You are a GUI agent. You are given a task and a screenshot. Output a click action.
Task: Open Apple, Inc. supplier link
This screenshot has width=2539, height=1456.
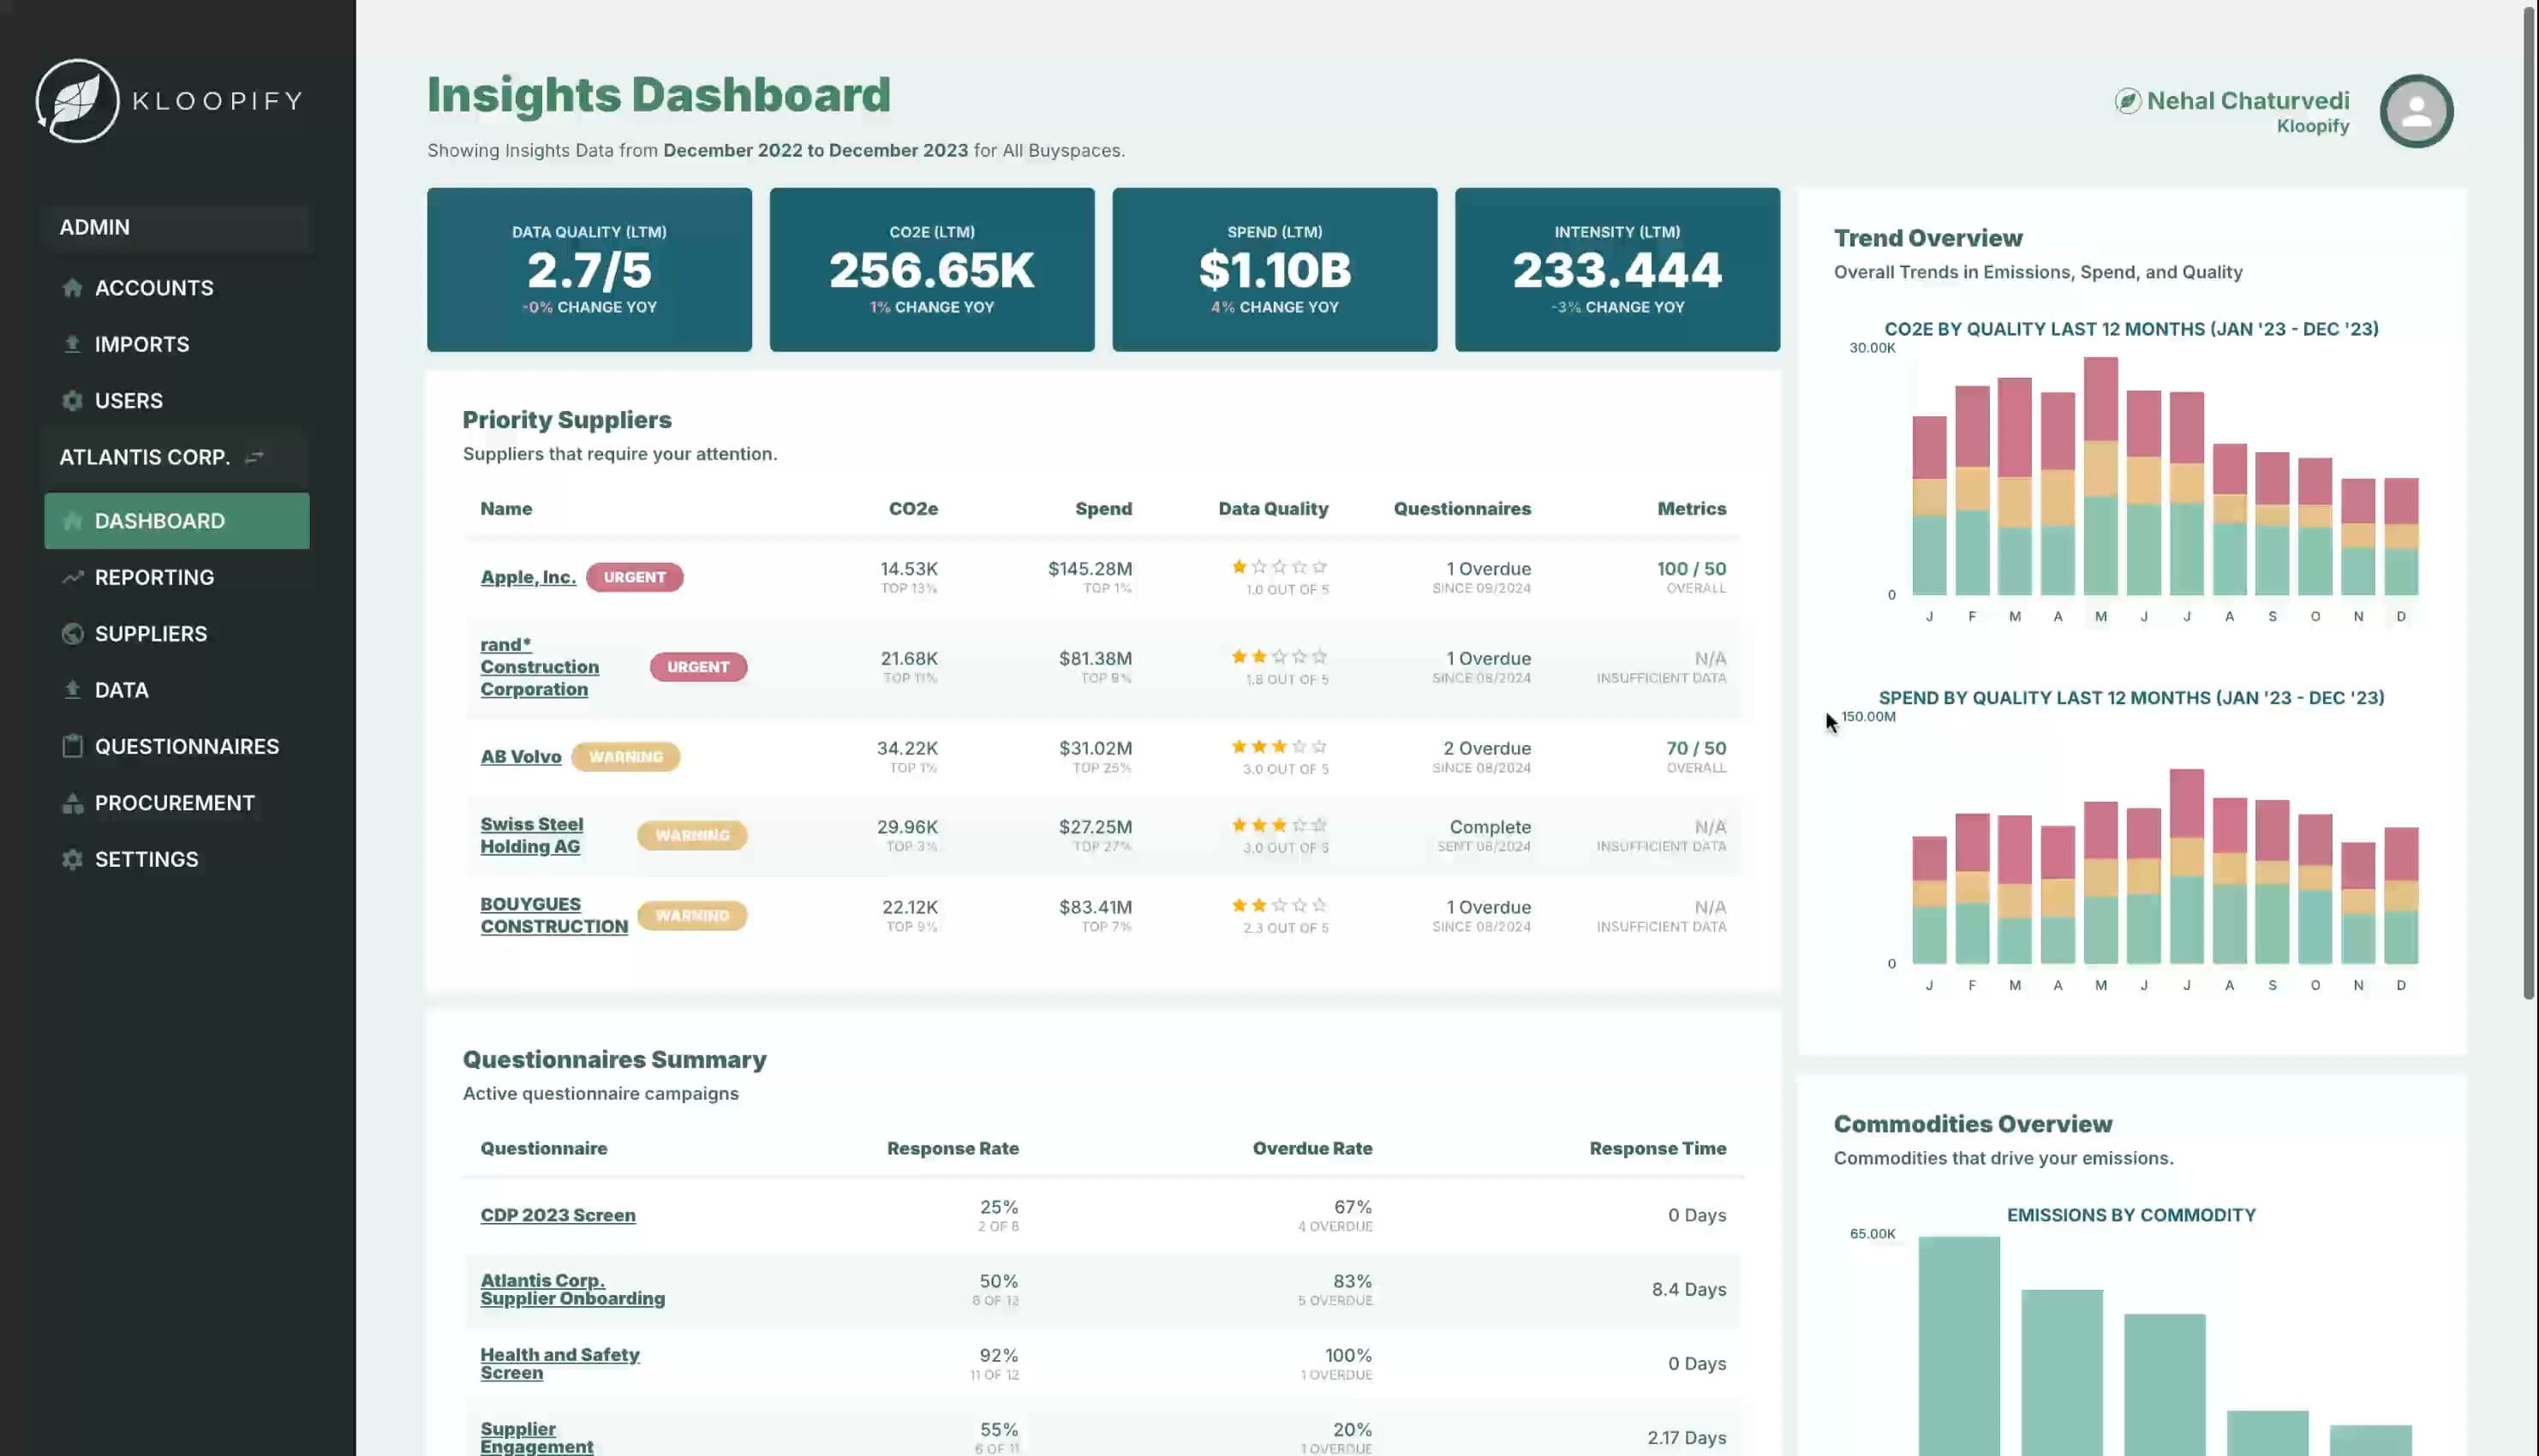click(528, 577)
